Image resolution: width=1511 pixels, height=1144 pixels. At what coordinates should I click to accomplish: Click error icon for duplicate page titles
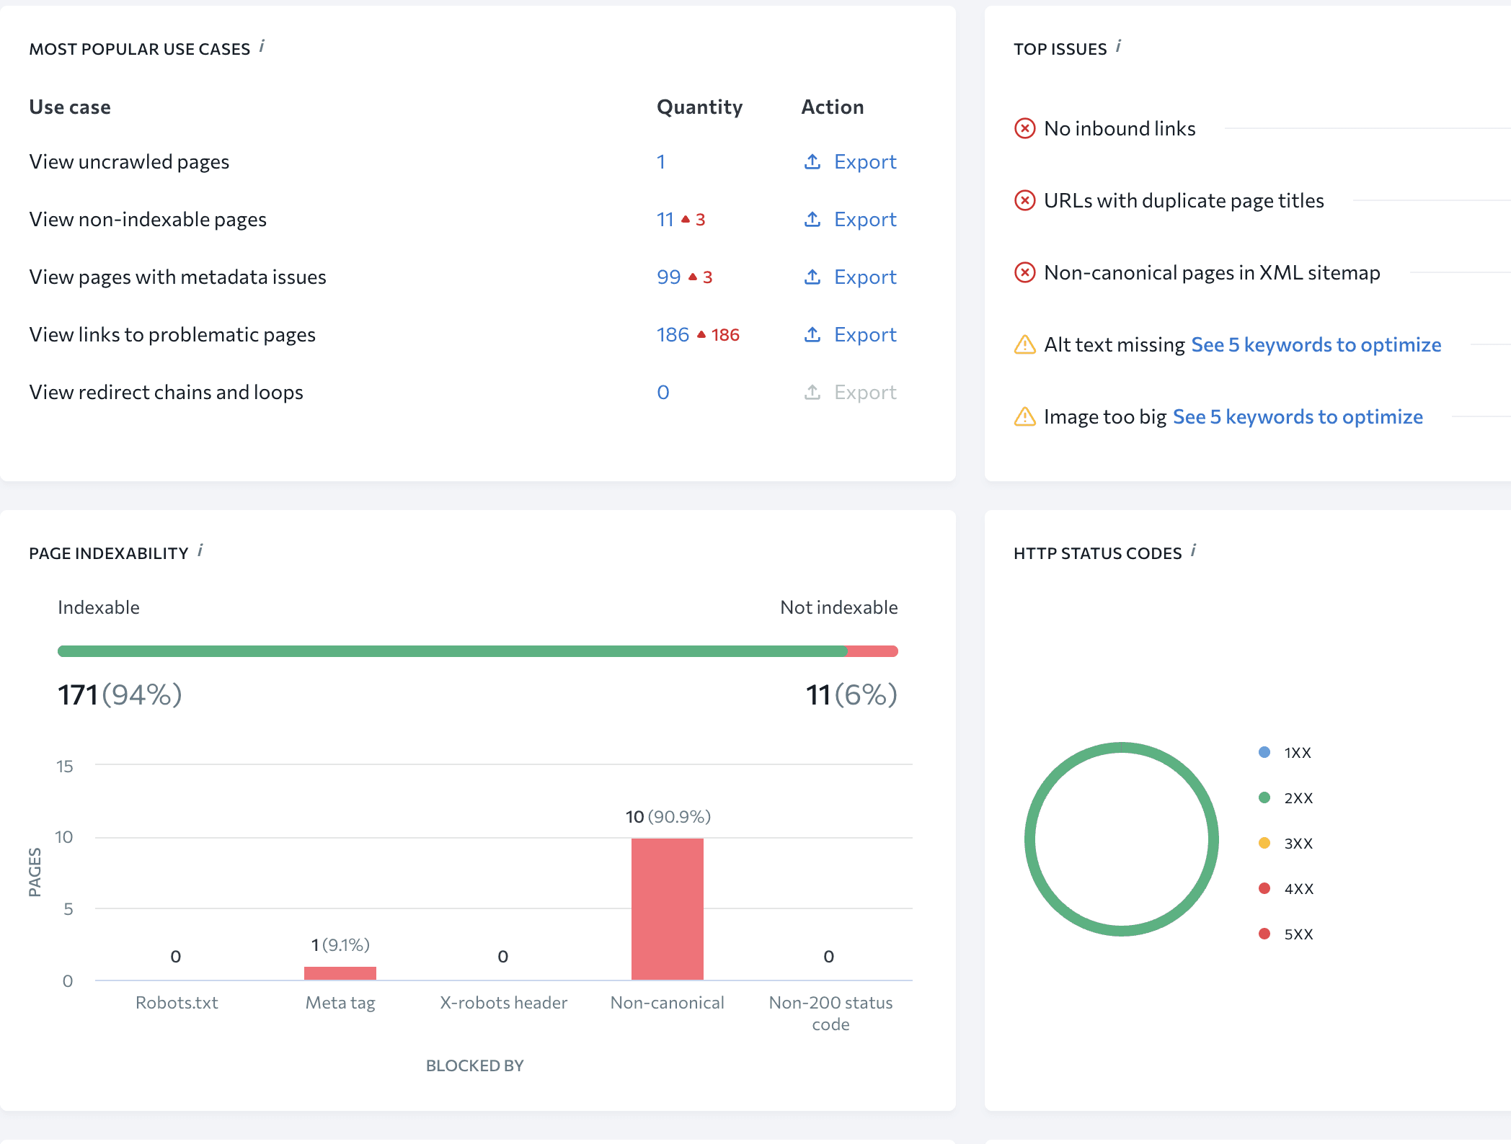1024,200
